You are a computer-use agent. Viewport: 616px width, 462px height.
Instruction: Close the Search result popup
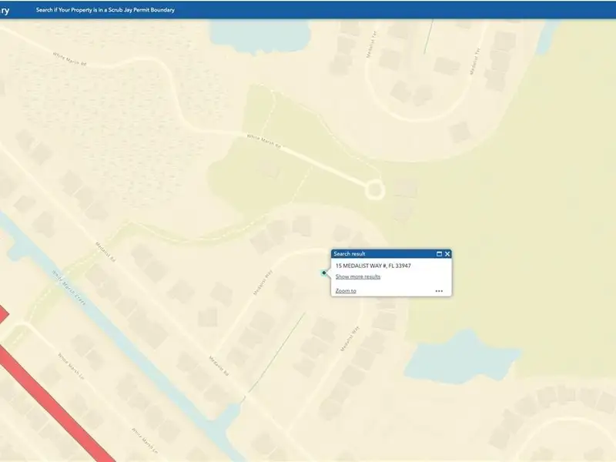[x=447, y=253]
